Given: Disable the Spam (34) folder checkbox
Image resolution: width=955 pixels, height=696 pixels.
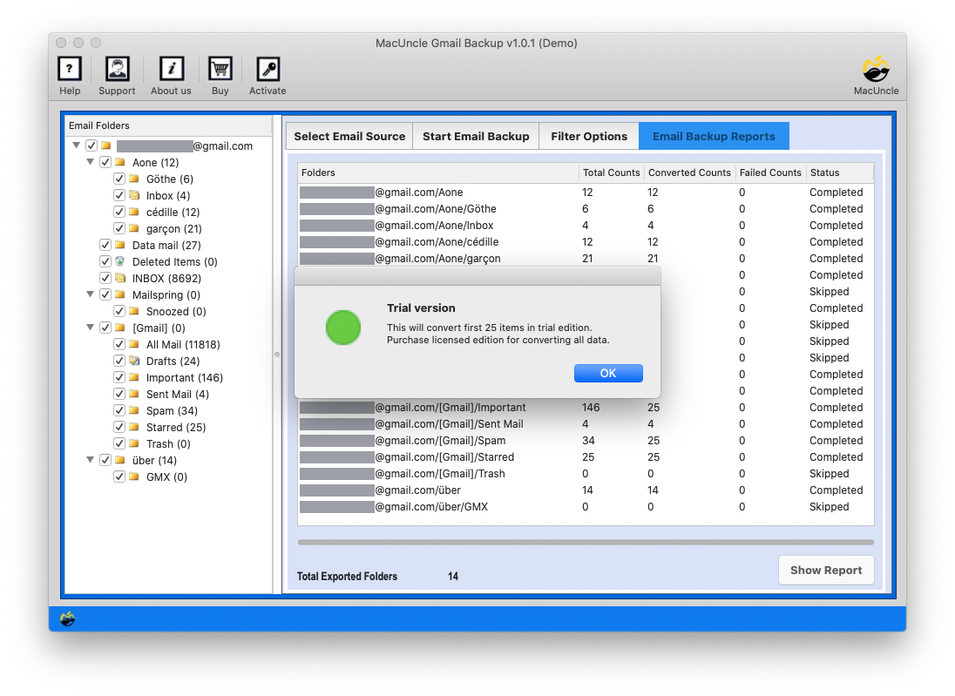Looking at the screenshot, I should click(119, 410).
